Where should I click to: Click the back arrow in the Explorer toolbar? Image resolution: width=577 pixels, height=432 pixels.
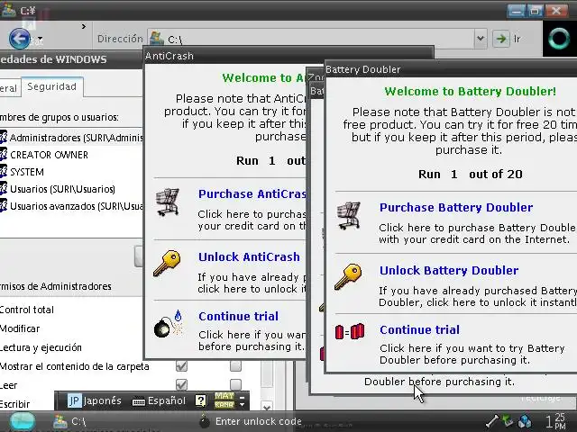(19, 39)
